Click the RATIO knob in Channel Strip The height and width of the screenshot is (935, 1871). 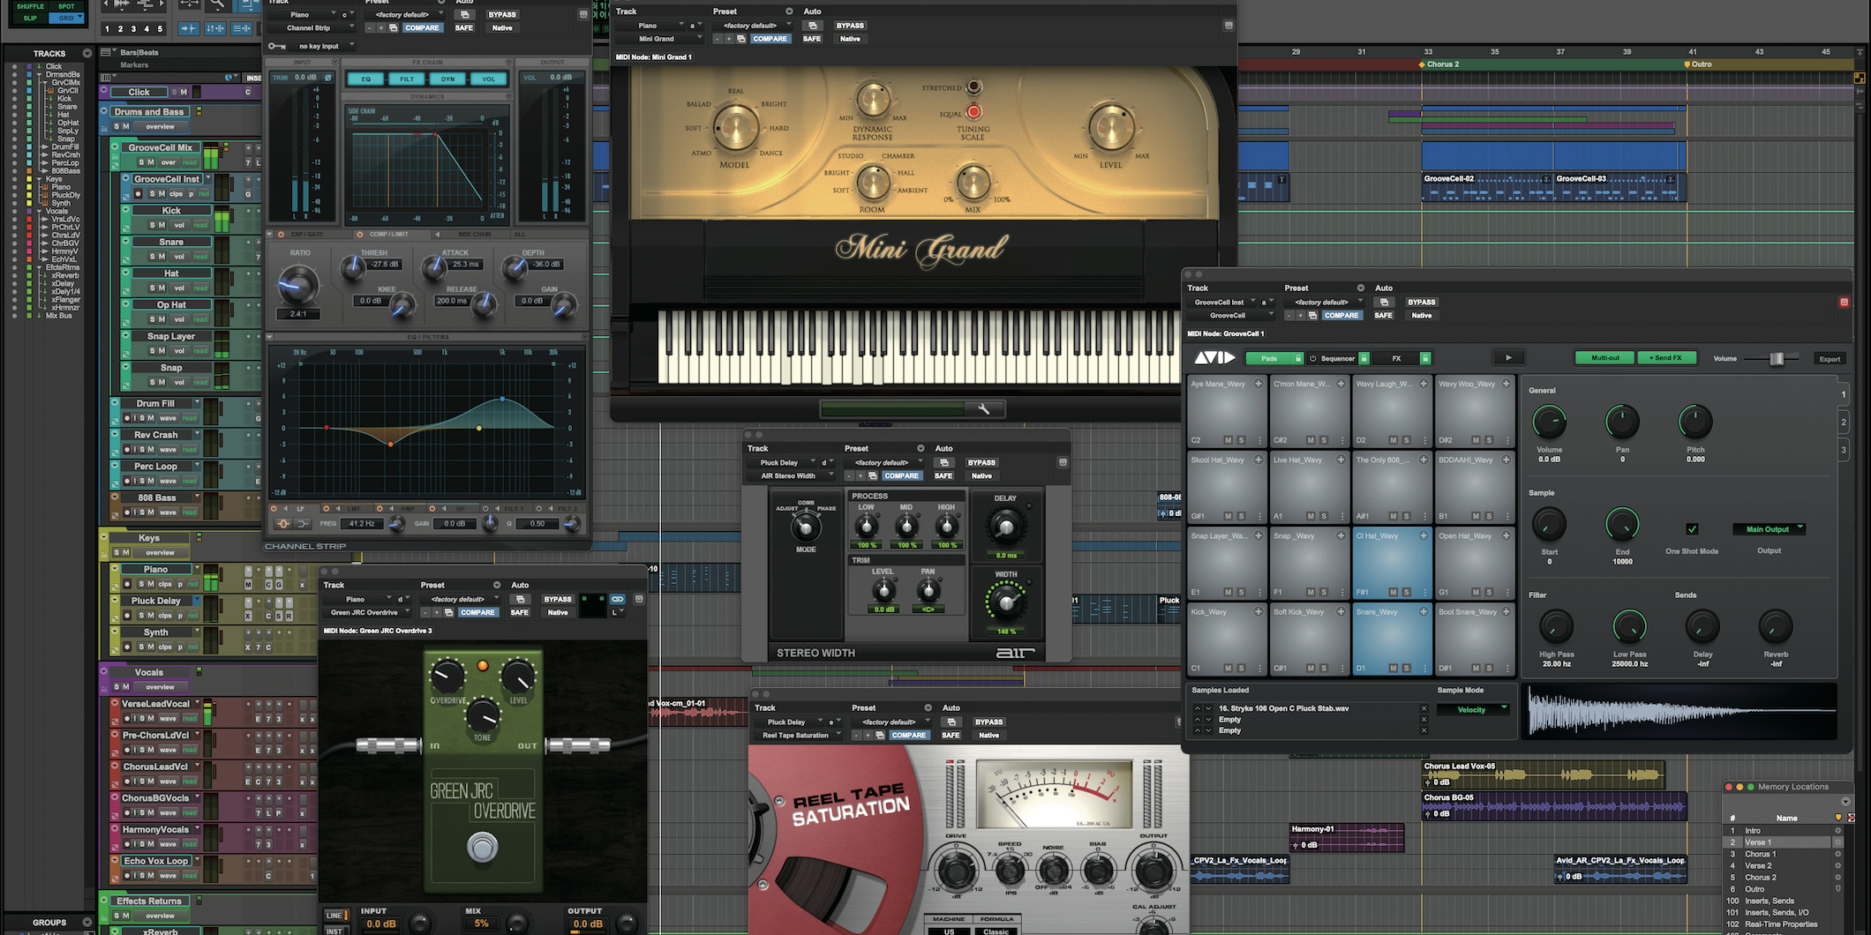298,284
